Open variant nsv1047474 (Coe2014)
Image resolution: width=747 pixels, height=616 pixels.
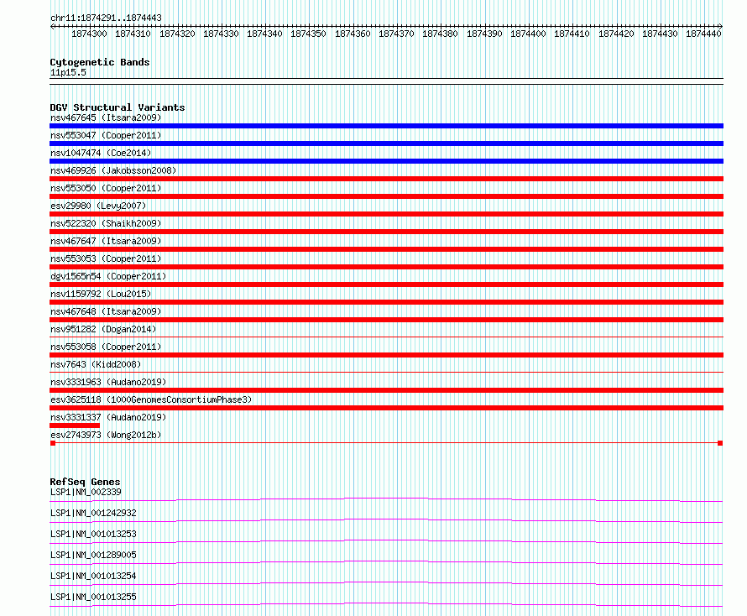pos(101,153)
